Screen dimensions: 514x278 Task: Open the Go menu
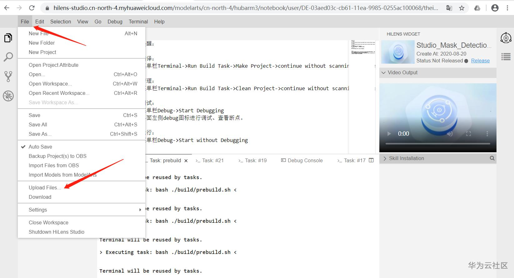(x=98, y=22)
